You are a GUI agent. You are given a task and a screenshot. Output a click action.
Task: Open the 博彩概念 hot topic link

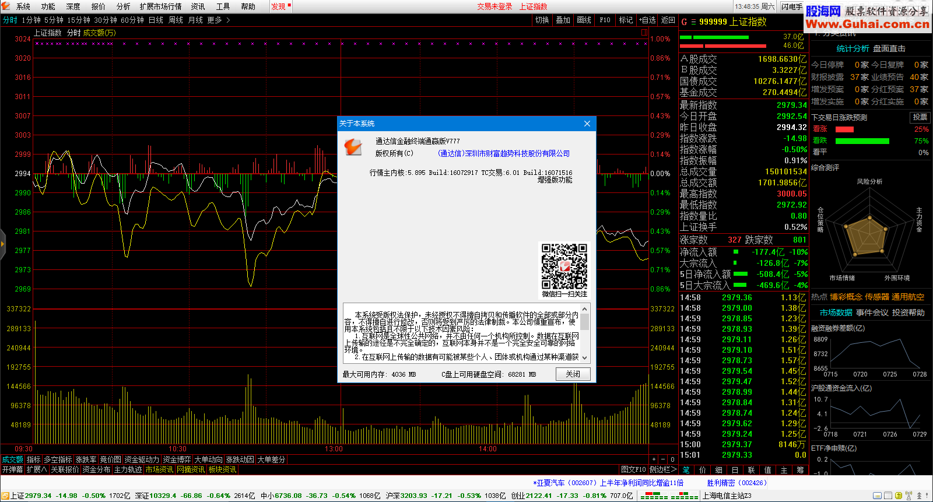coord(846,297)
